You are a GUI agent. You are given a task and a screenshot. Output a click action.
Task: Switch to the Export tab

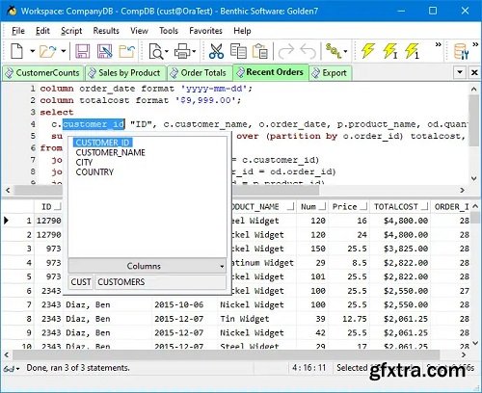330,73
